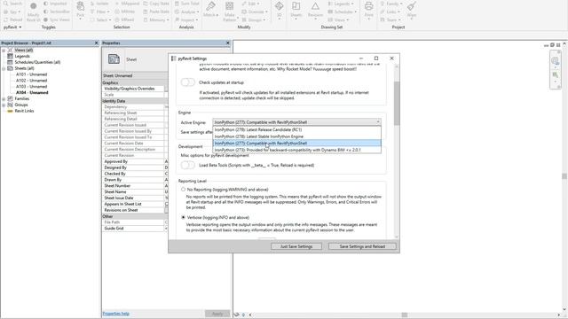Expand the Families tree node
The image size is (568, 319).
(x=4, y=98)
